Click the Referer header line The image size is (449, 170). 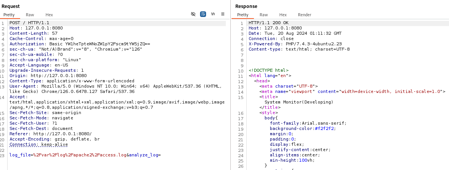point(51,134)
